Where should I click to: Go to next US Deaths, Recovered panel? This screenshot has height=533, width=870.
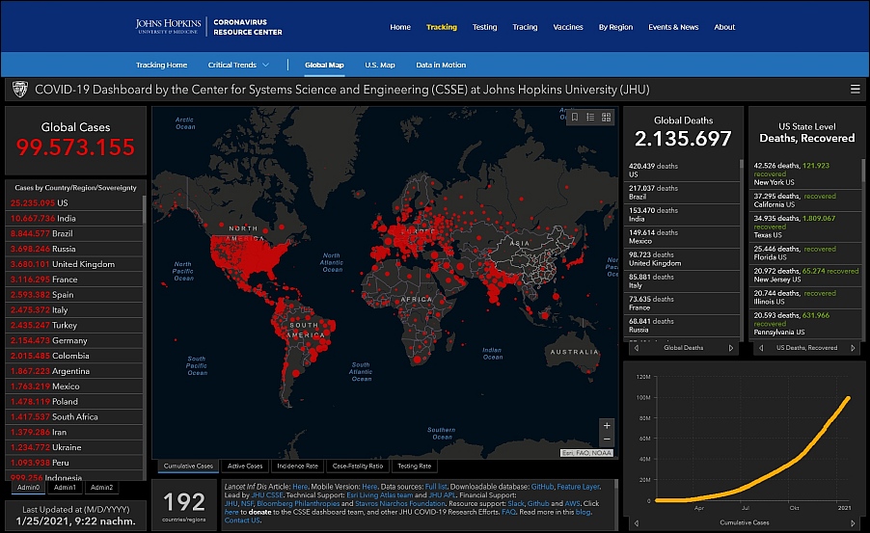tap(853, 348)
